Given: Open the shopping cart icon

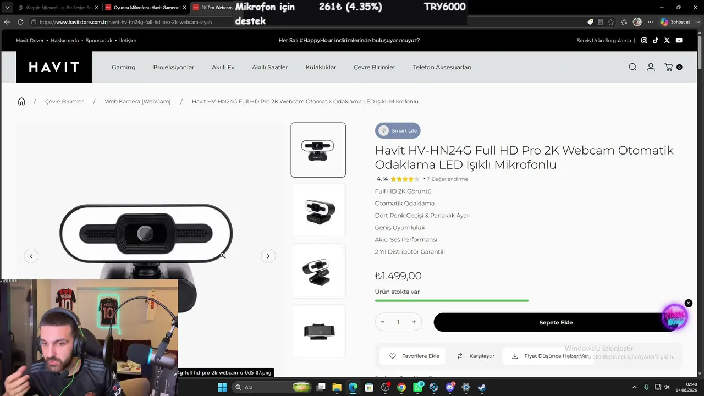Looking at the screenshot, I should pyautogui.click(x=669, y=67).
